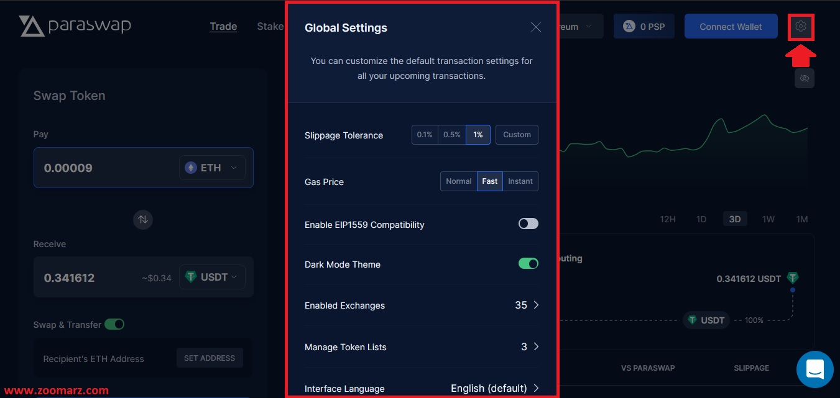Screen dimensions: 840x398
Task: Open the chat support bubble
Action: pos(815,369)
